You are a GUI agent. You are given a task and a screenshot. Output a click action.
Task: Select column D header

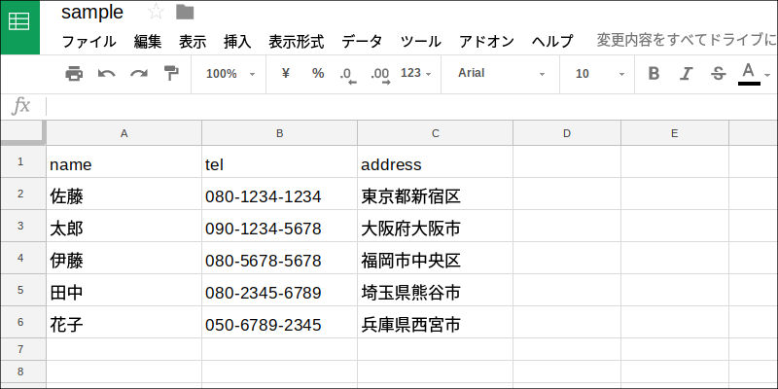(567, 133)
